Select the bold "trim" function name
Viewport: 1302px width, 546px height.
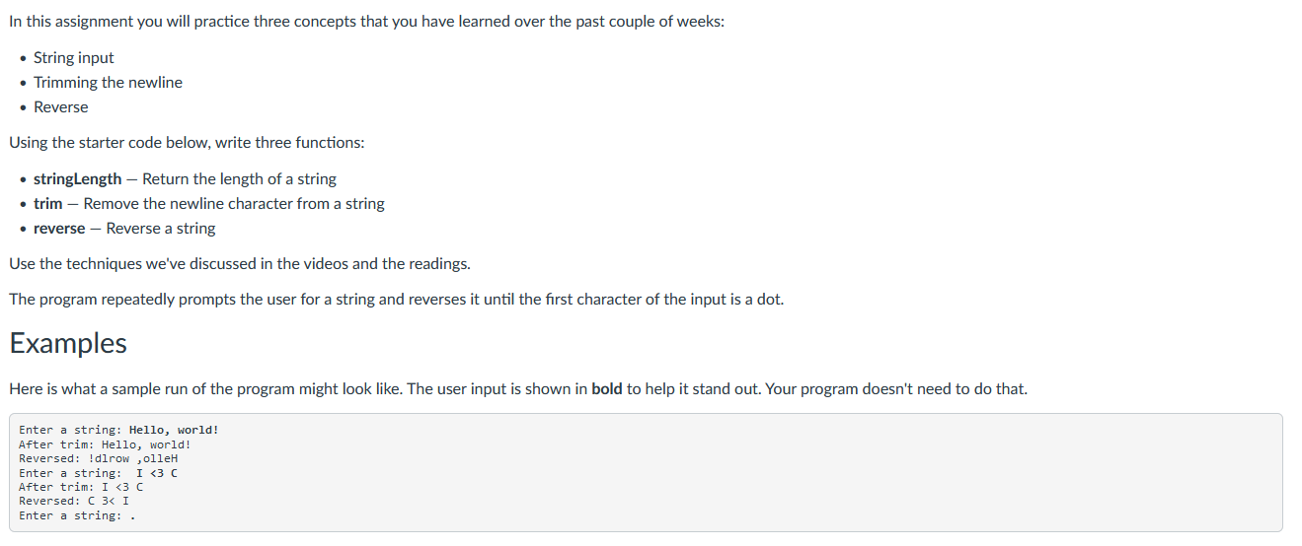[47, 204]
